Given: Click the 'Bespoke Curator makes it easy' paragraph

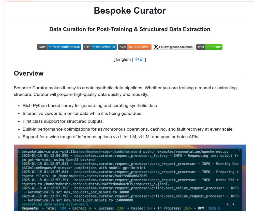Looking at the screenshot, I should (125, 91).
